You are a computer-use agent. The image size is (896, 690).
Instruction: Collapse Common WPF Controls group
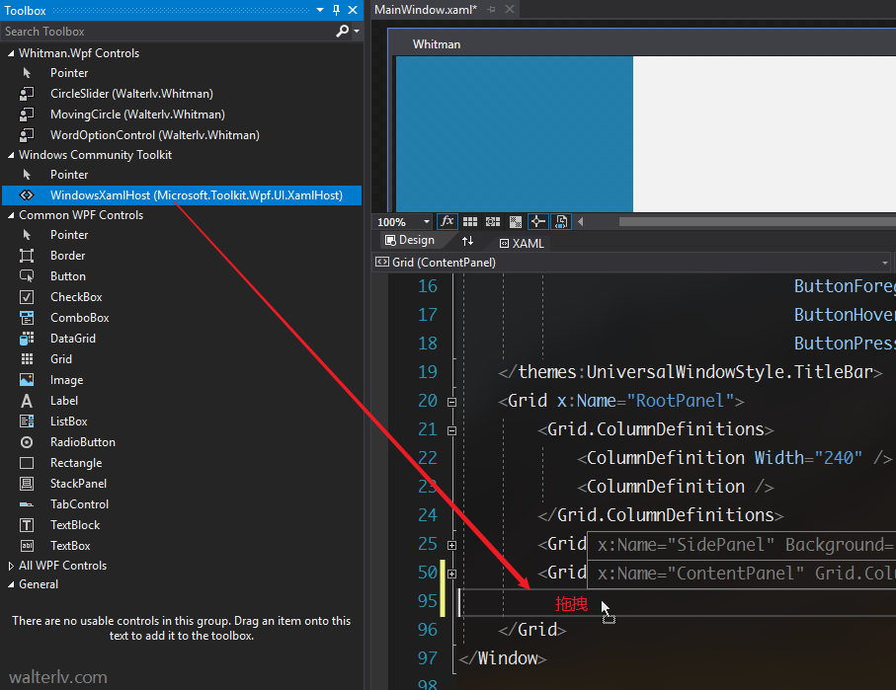10,215
